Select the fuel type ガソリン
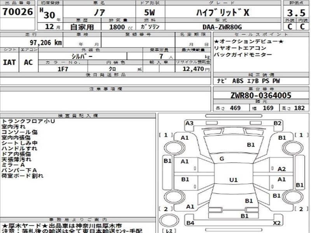Screen dimensions: 311x233 [150, 26]
